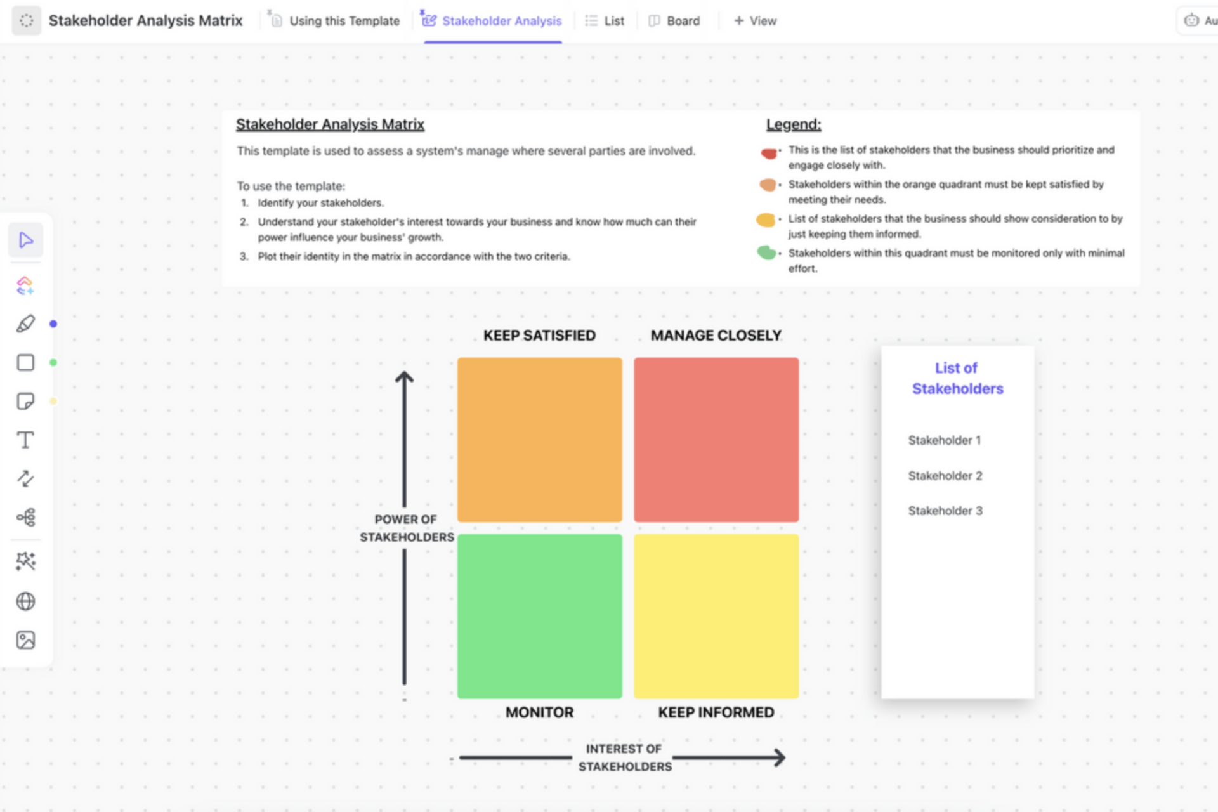Click Add View button

click(x=752, y=20)
